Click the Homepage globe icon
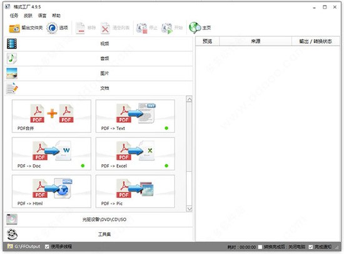Image resolution: width=344 pixels, height=254 pixels. (195, 28)
